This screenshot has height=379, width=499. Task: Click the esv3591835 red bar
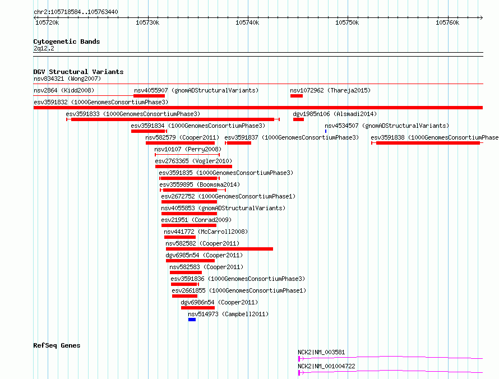click(189, 178)
